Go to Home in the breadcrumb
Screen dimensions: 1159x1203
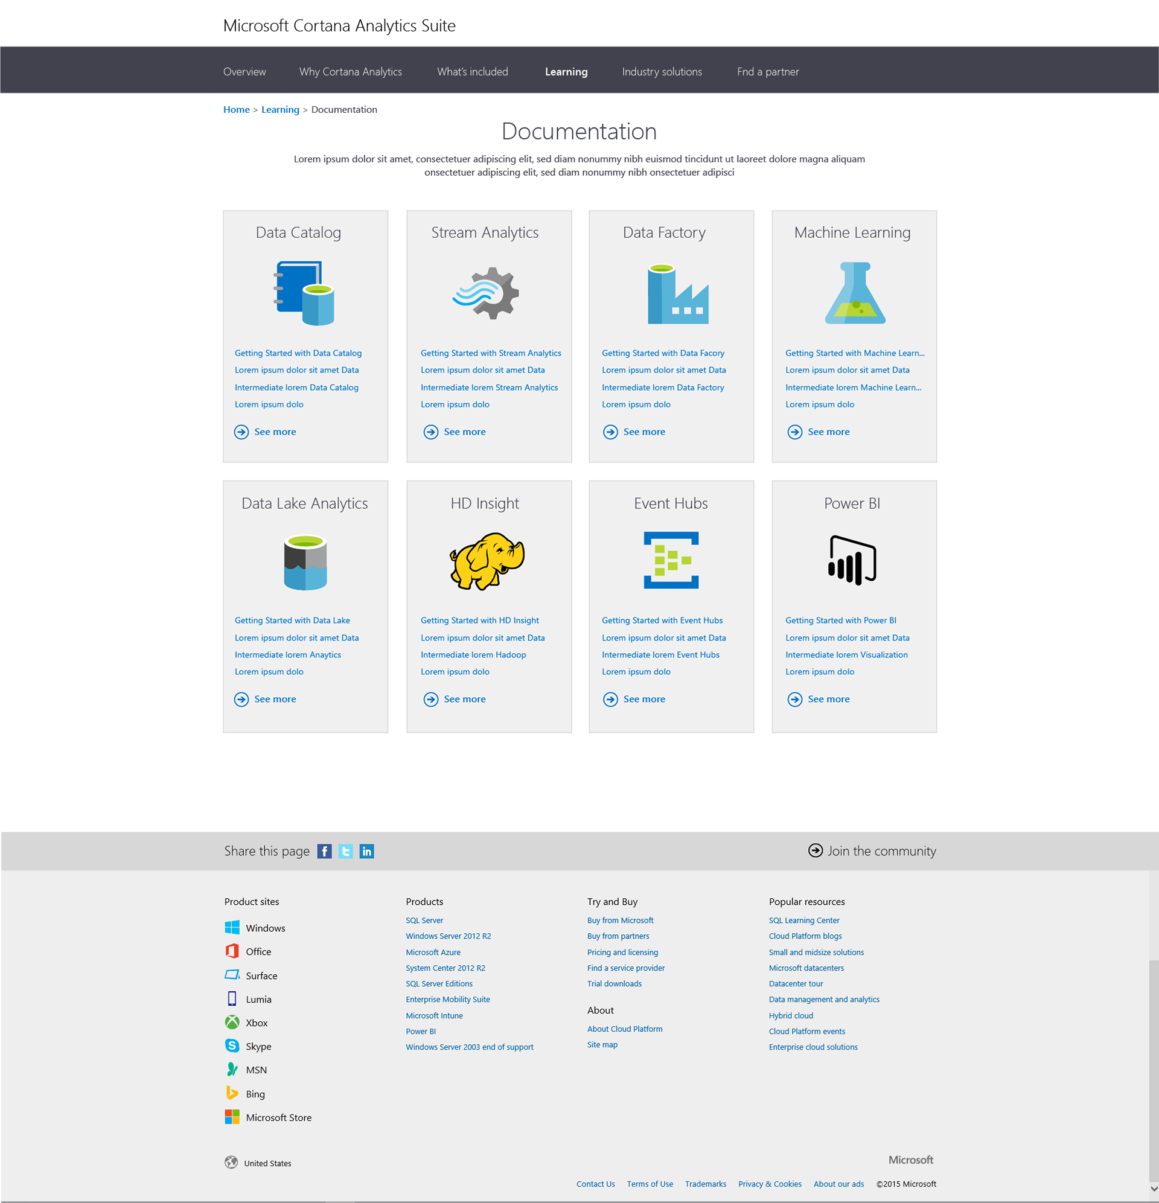[237, 110]
